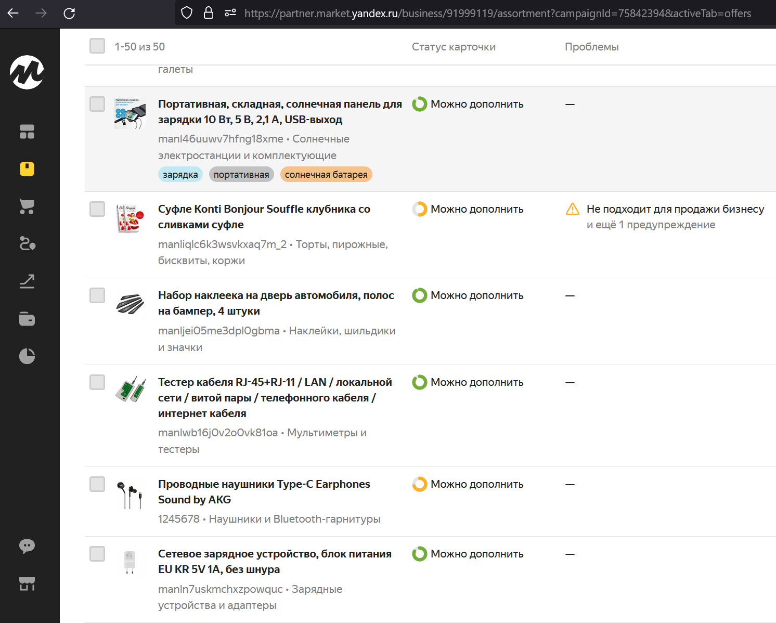Toggle the select-all checkbox in table header
Screen dimensions: 776x623
[97, 46]
